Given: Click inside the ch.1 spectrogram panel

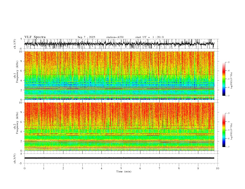Looking at the screenshot, I should point(119,75).
